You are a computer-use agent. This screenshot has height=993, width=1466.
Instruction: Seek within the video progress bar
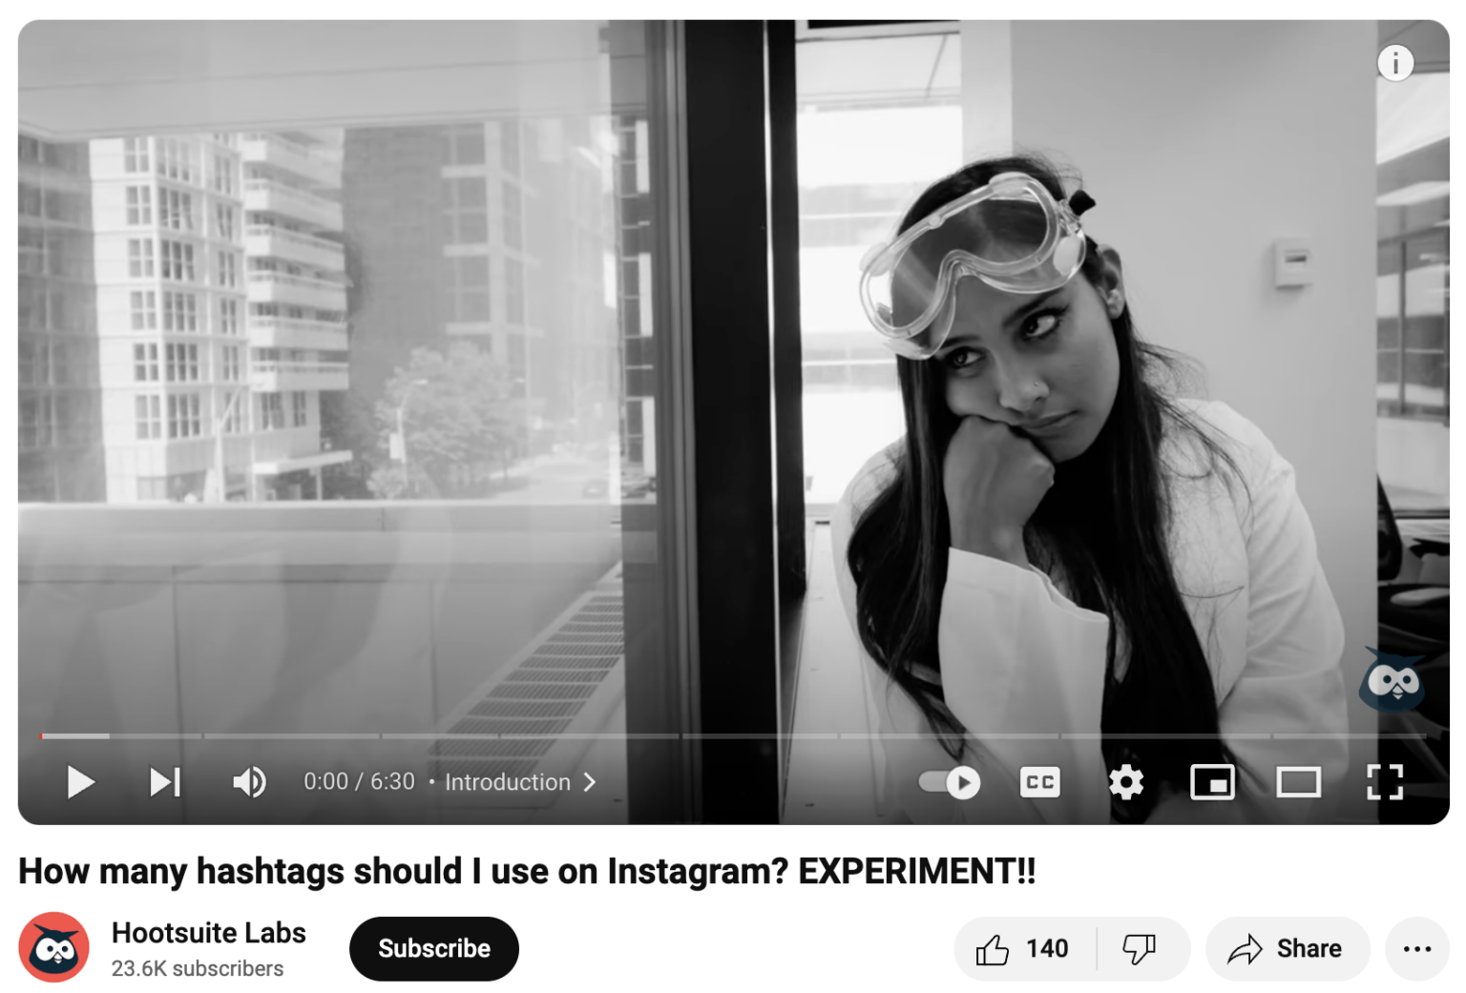(733, 735)
